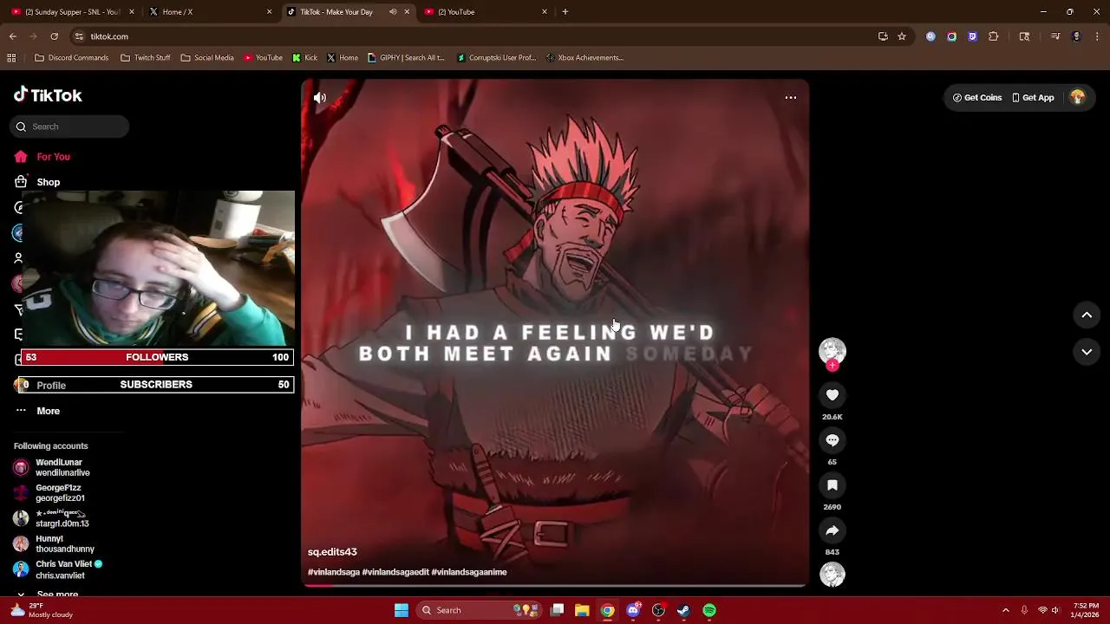The height and width of the screenshot is (624, 1110).
Task: Focus the TikTok search field
Action: [69, 127]
